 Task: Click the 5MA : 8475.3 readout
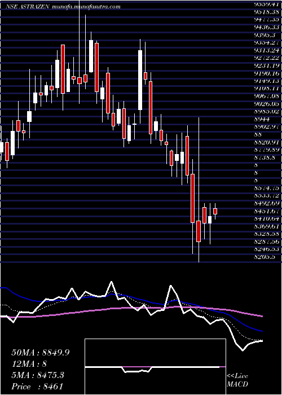(x=38, y=375)
